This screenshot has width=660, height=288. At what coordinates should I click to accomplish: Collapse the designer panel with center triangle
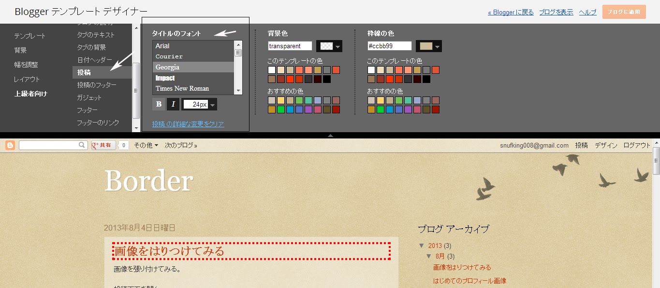[330, 136]
